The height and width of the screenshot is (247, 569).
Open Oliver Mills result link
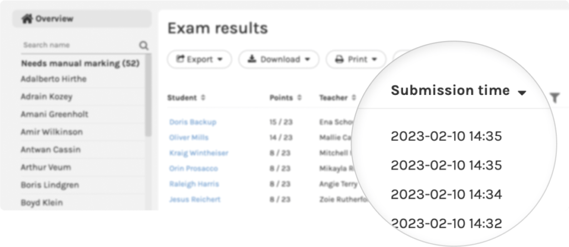(189, 138)
